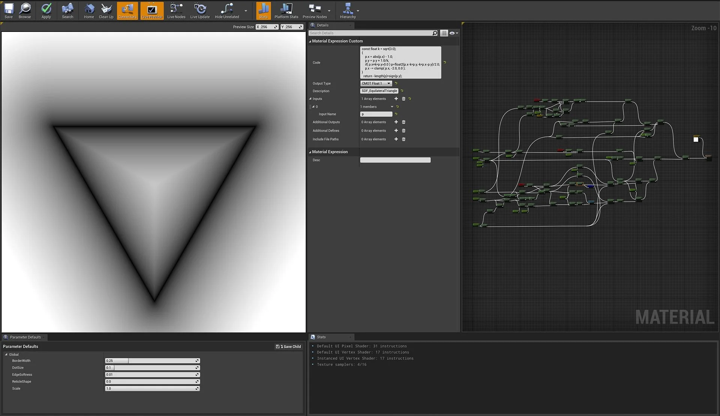
Task: Toggle the Connectors toolbar button
Action: (127, 10)
